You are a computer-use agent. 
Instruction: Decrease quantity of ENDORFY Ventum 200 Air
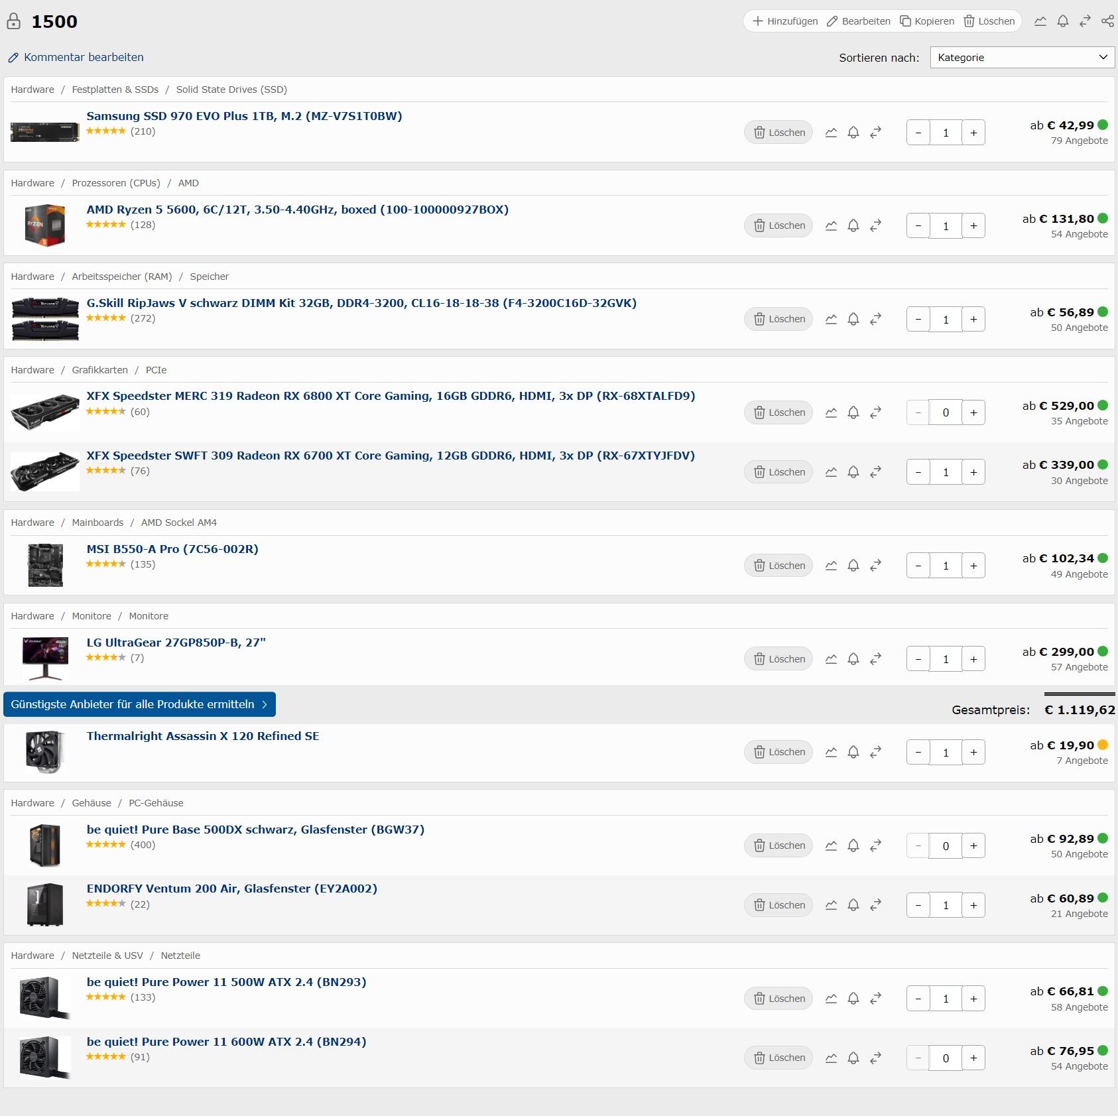(x=918, y=905)
